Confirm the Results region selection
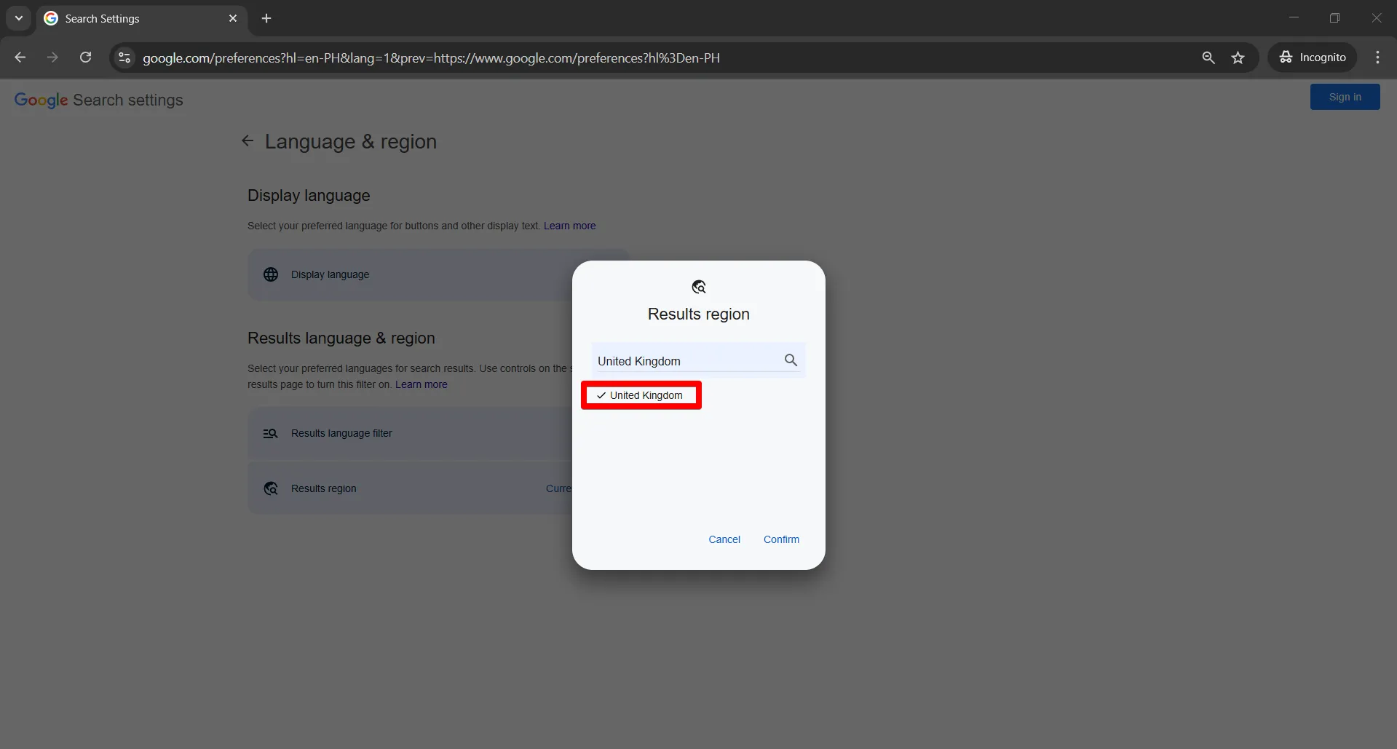 pos(781,539)
